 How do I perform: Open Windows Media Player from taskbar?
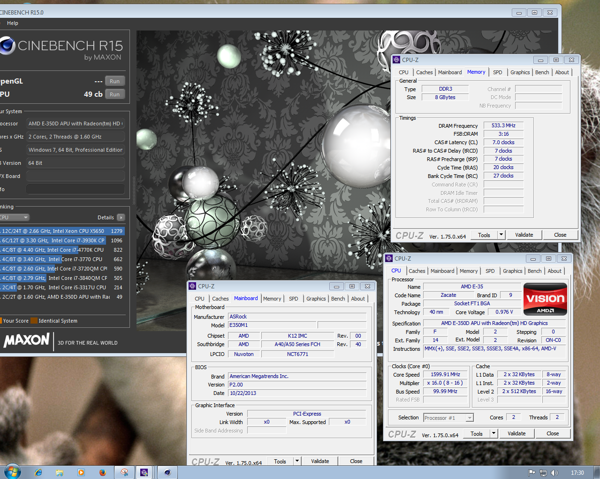coord(81,472)
